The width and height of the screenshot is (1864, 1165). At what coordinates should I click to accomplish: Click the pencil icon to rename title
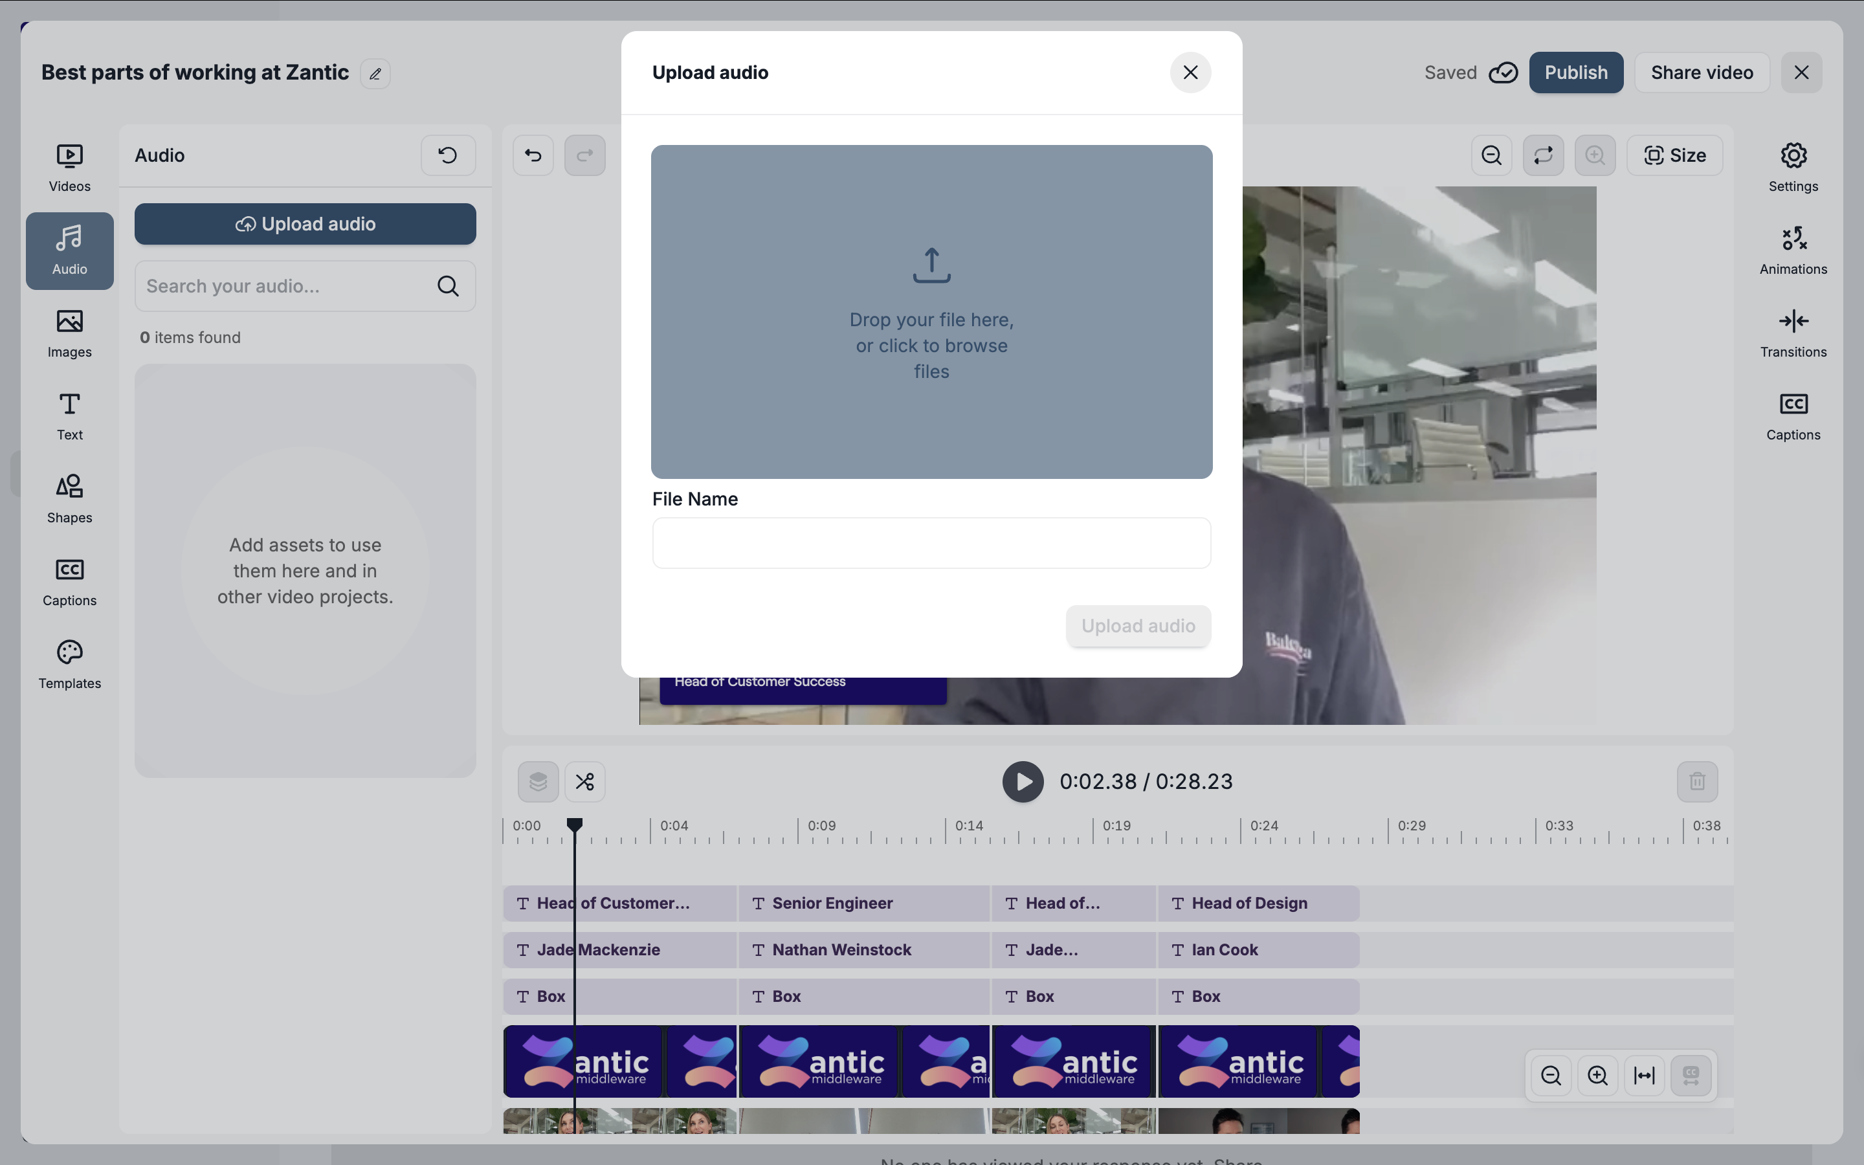(x=375, y=74)
